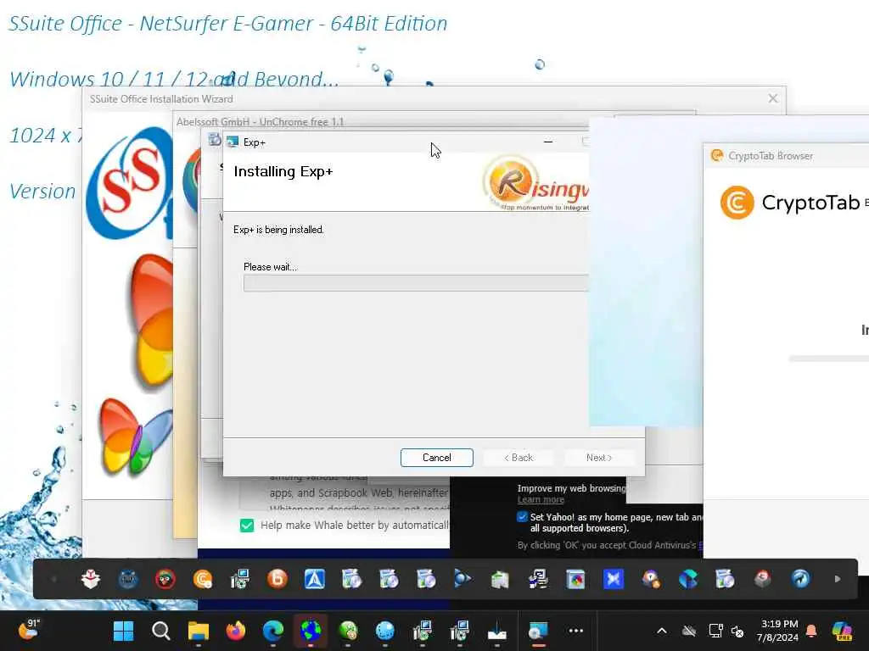Cancel the Exp+ installation
Screen dimensions: 869x651
click(437, 458)
